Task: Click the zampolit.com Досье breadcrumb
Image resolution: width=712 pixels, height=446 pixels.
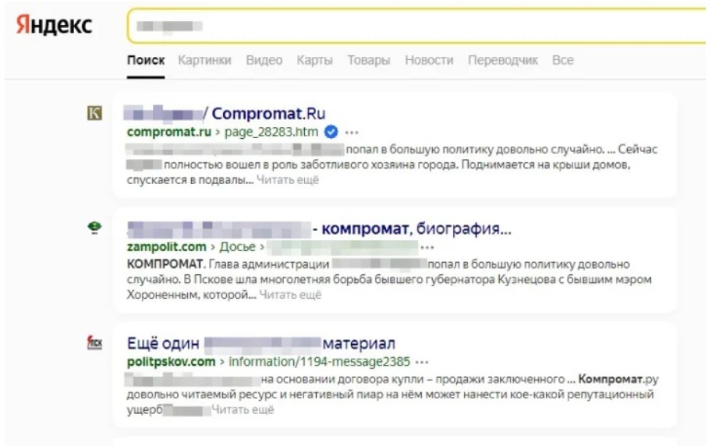Action: [237, 247]
